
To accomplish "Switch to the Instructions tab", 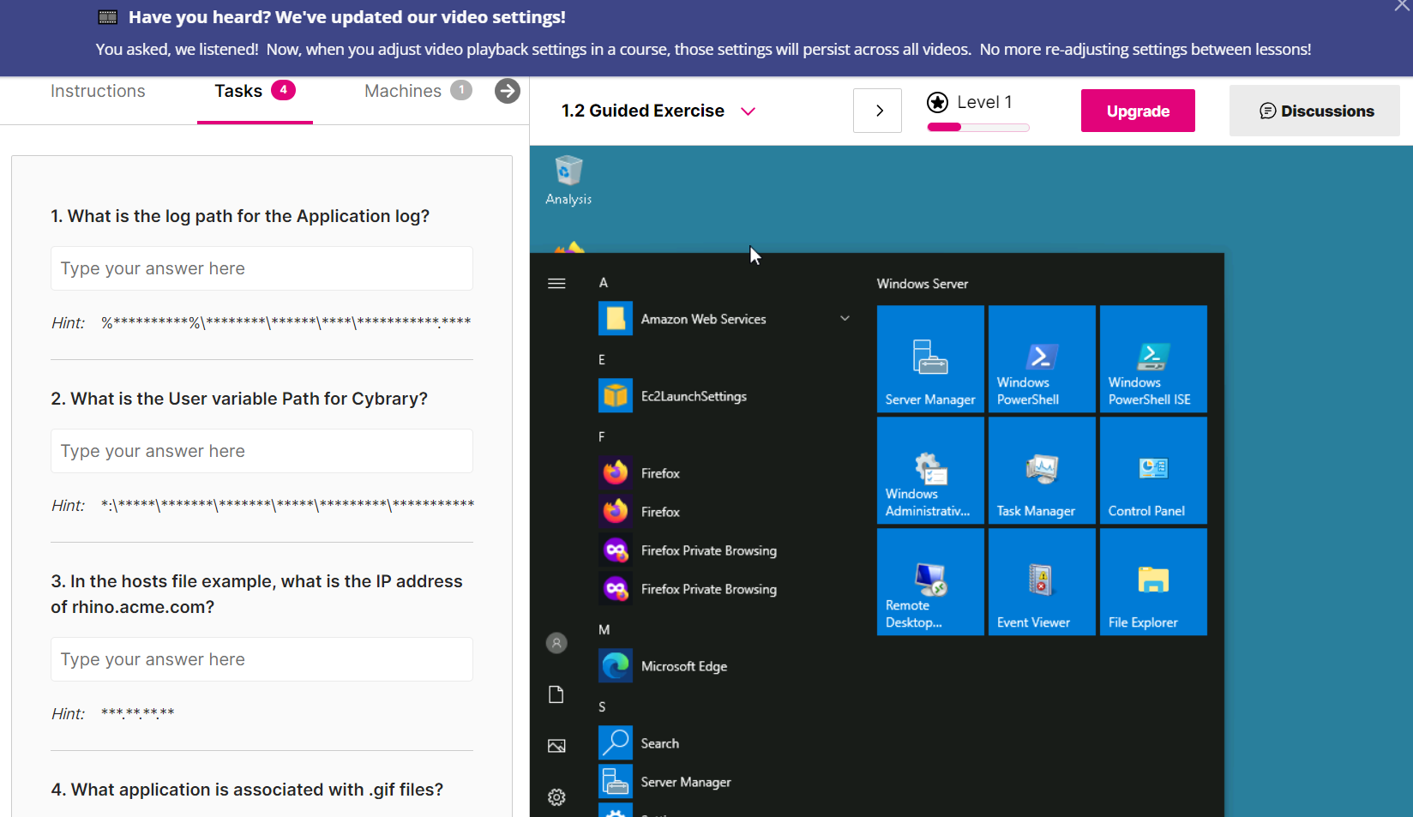I will [x=98, y=92].
